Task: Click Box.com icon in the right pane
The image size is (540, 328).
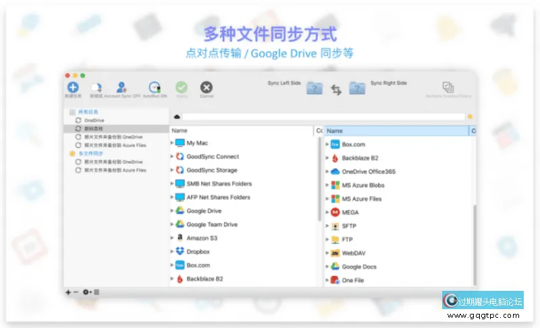Action: pyautogui.click(x=335, y=144)
